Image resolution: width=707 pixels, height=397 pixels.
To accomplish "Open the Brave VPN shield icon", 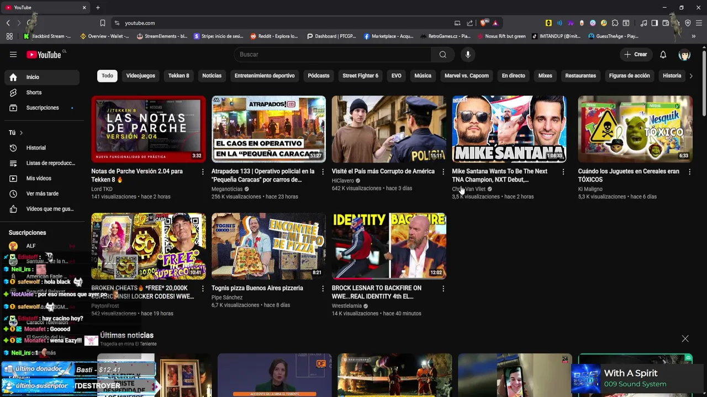I will 688,23.
